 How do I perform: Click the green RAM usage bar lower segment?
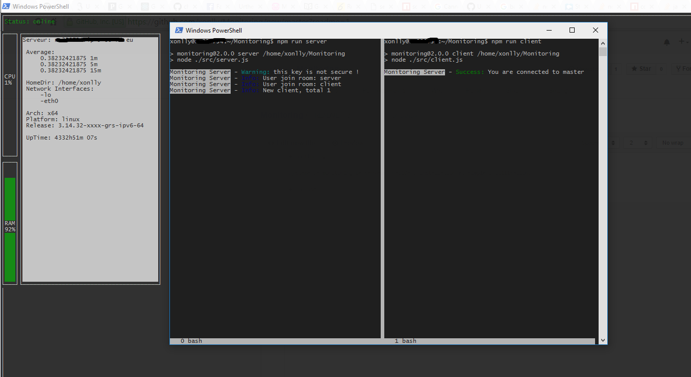pyautogui.click(x=10, y=257)
